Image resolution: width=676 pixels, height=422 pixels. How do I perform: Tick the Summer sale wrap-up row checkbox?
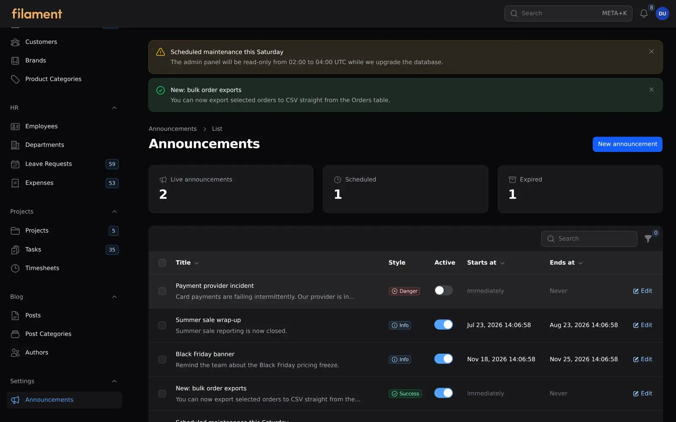pos(162,325)
